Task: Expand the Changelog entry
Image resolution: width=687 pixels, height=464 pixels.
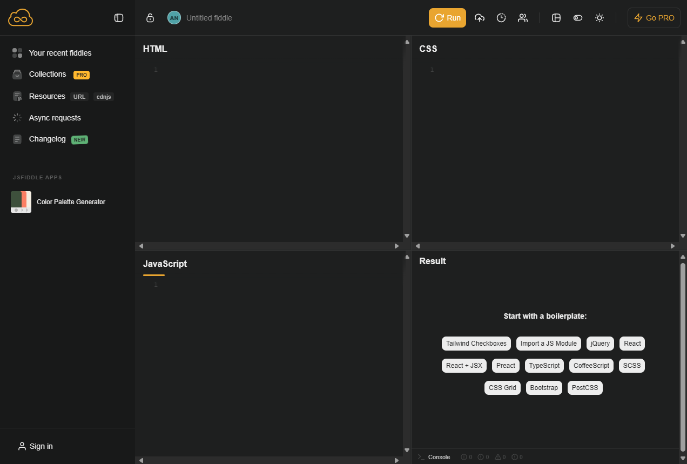Action: point(48,139)
